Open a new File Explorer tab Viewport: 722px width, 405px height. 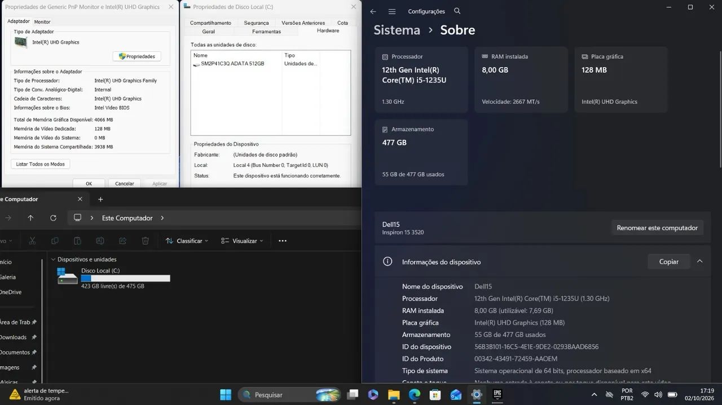tap(100, 199)
